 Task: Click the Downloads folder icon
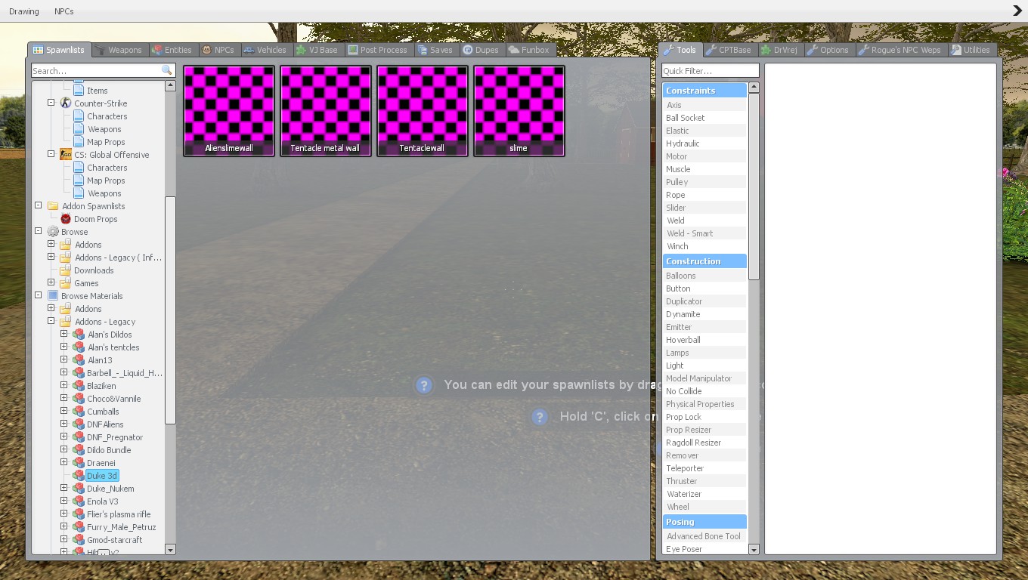tap(66, 270)
